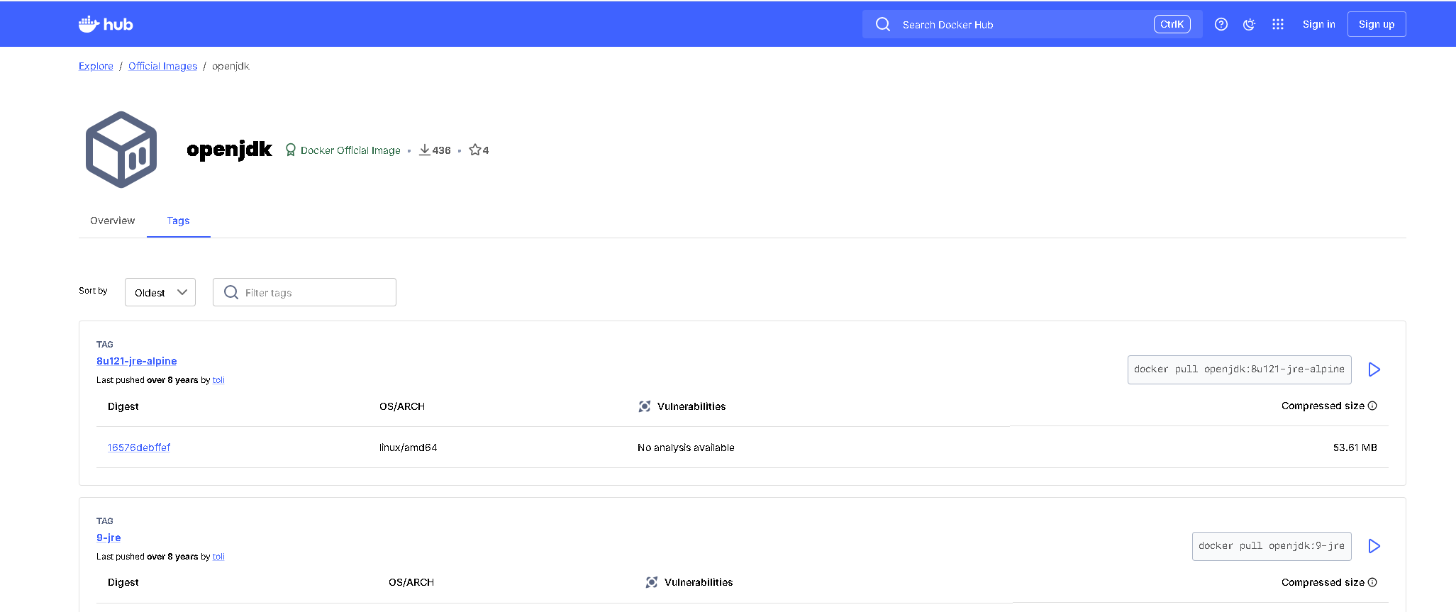This screenshot has width=1456, height=612.
Task: Open toli user link under 8u121-jre-alpine
Action: coord(218,380)
